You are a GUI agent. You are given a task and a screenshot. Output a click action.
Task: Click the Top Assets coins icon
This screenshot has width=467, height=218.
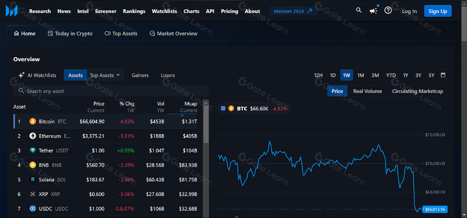(x=108, y=34)
